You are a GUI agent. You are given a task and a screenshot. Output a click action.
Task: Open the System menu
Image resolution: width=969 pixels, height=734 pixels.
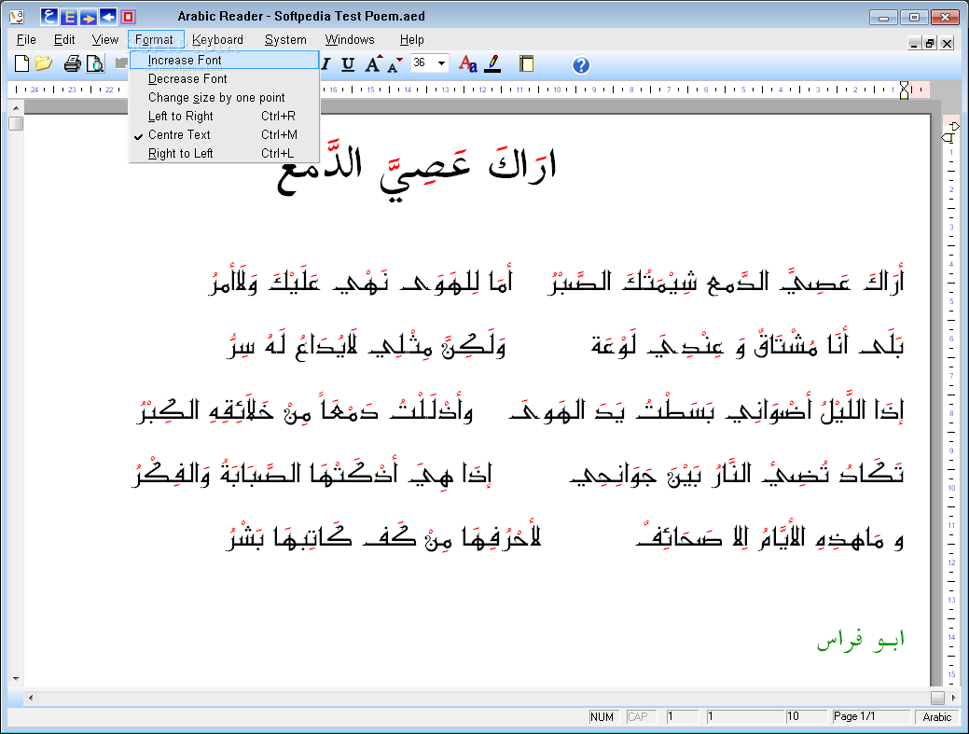pos(285,39)
